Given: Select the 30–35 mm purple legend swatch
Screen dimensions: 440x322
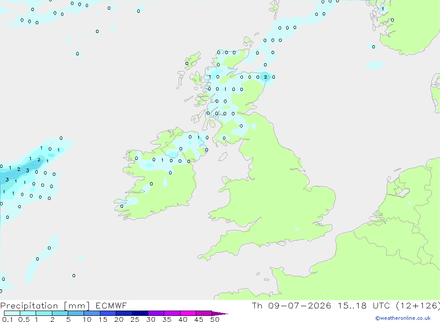Looking at the screenshot, I should (x=156, y=313).
